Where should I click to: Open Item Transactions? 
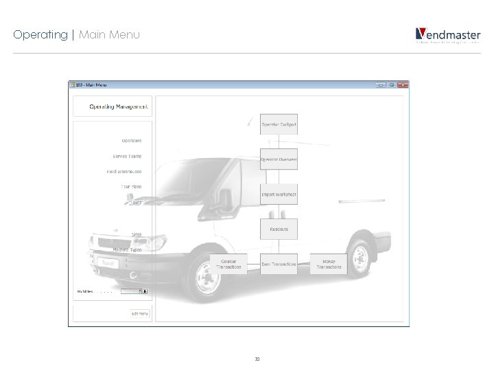[x=279, y=264]
